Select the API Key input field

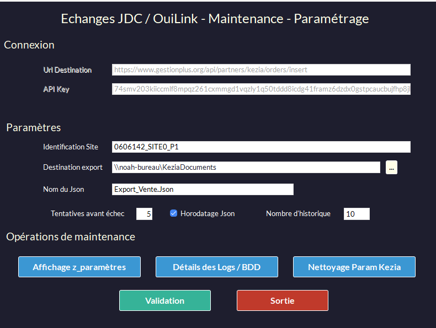point(261,89)
